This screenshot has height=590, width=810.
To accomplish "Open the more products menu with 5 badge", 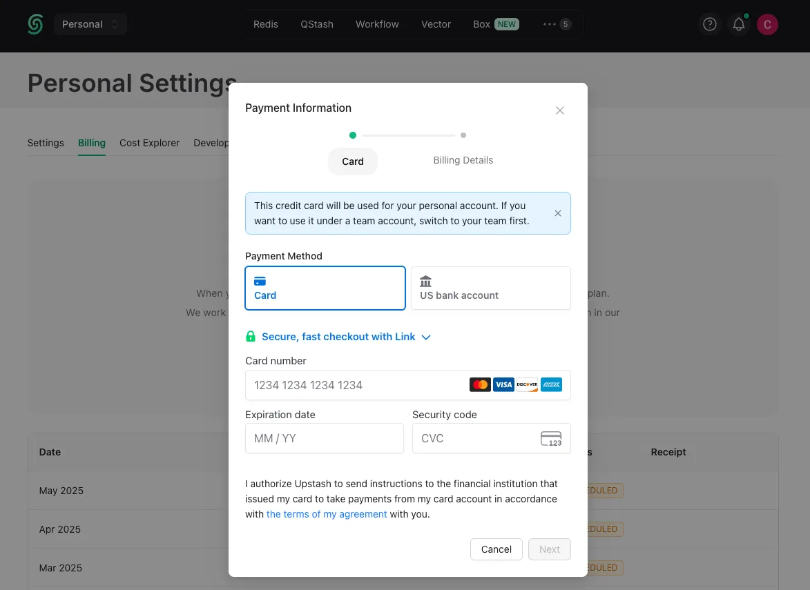I will [557, 24].
